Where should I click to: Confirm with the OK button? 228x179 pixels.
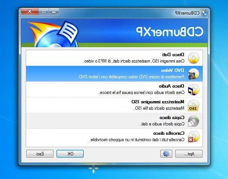pos(70,154)
